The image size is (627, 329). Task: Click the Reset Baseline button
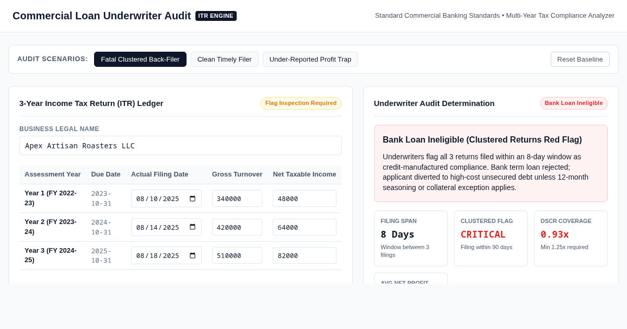[580, 59]
